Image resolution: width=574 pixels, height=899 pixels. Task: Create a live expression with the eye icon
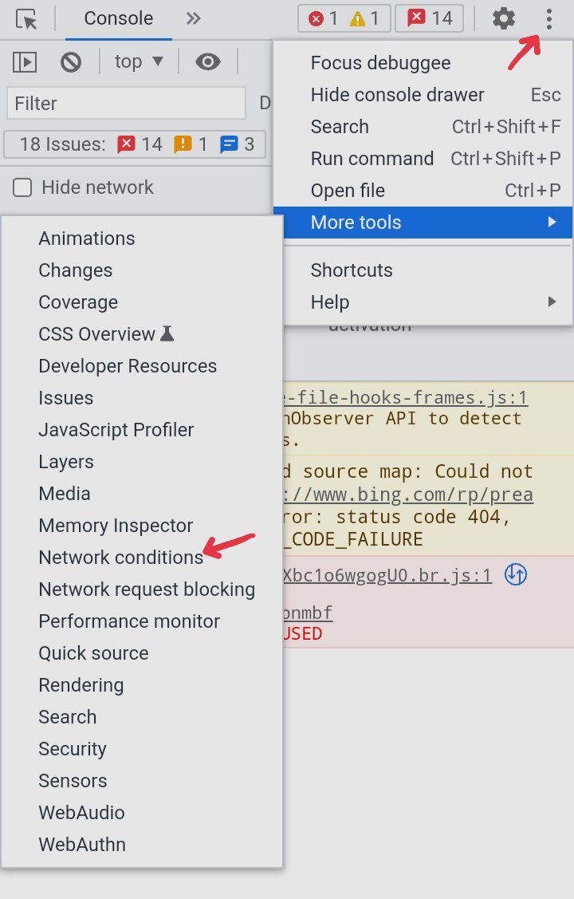(207, 61)
